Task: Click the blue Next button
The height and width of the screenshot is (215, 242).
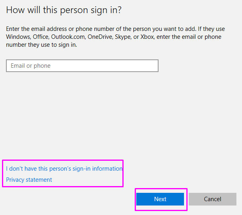Action: point(160,199)
